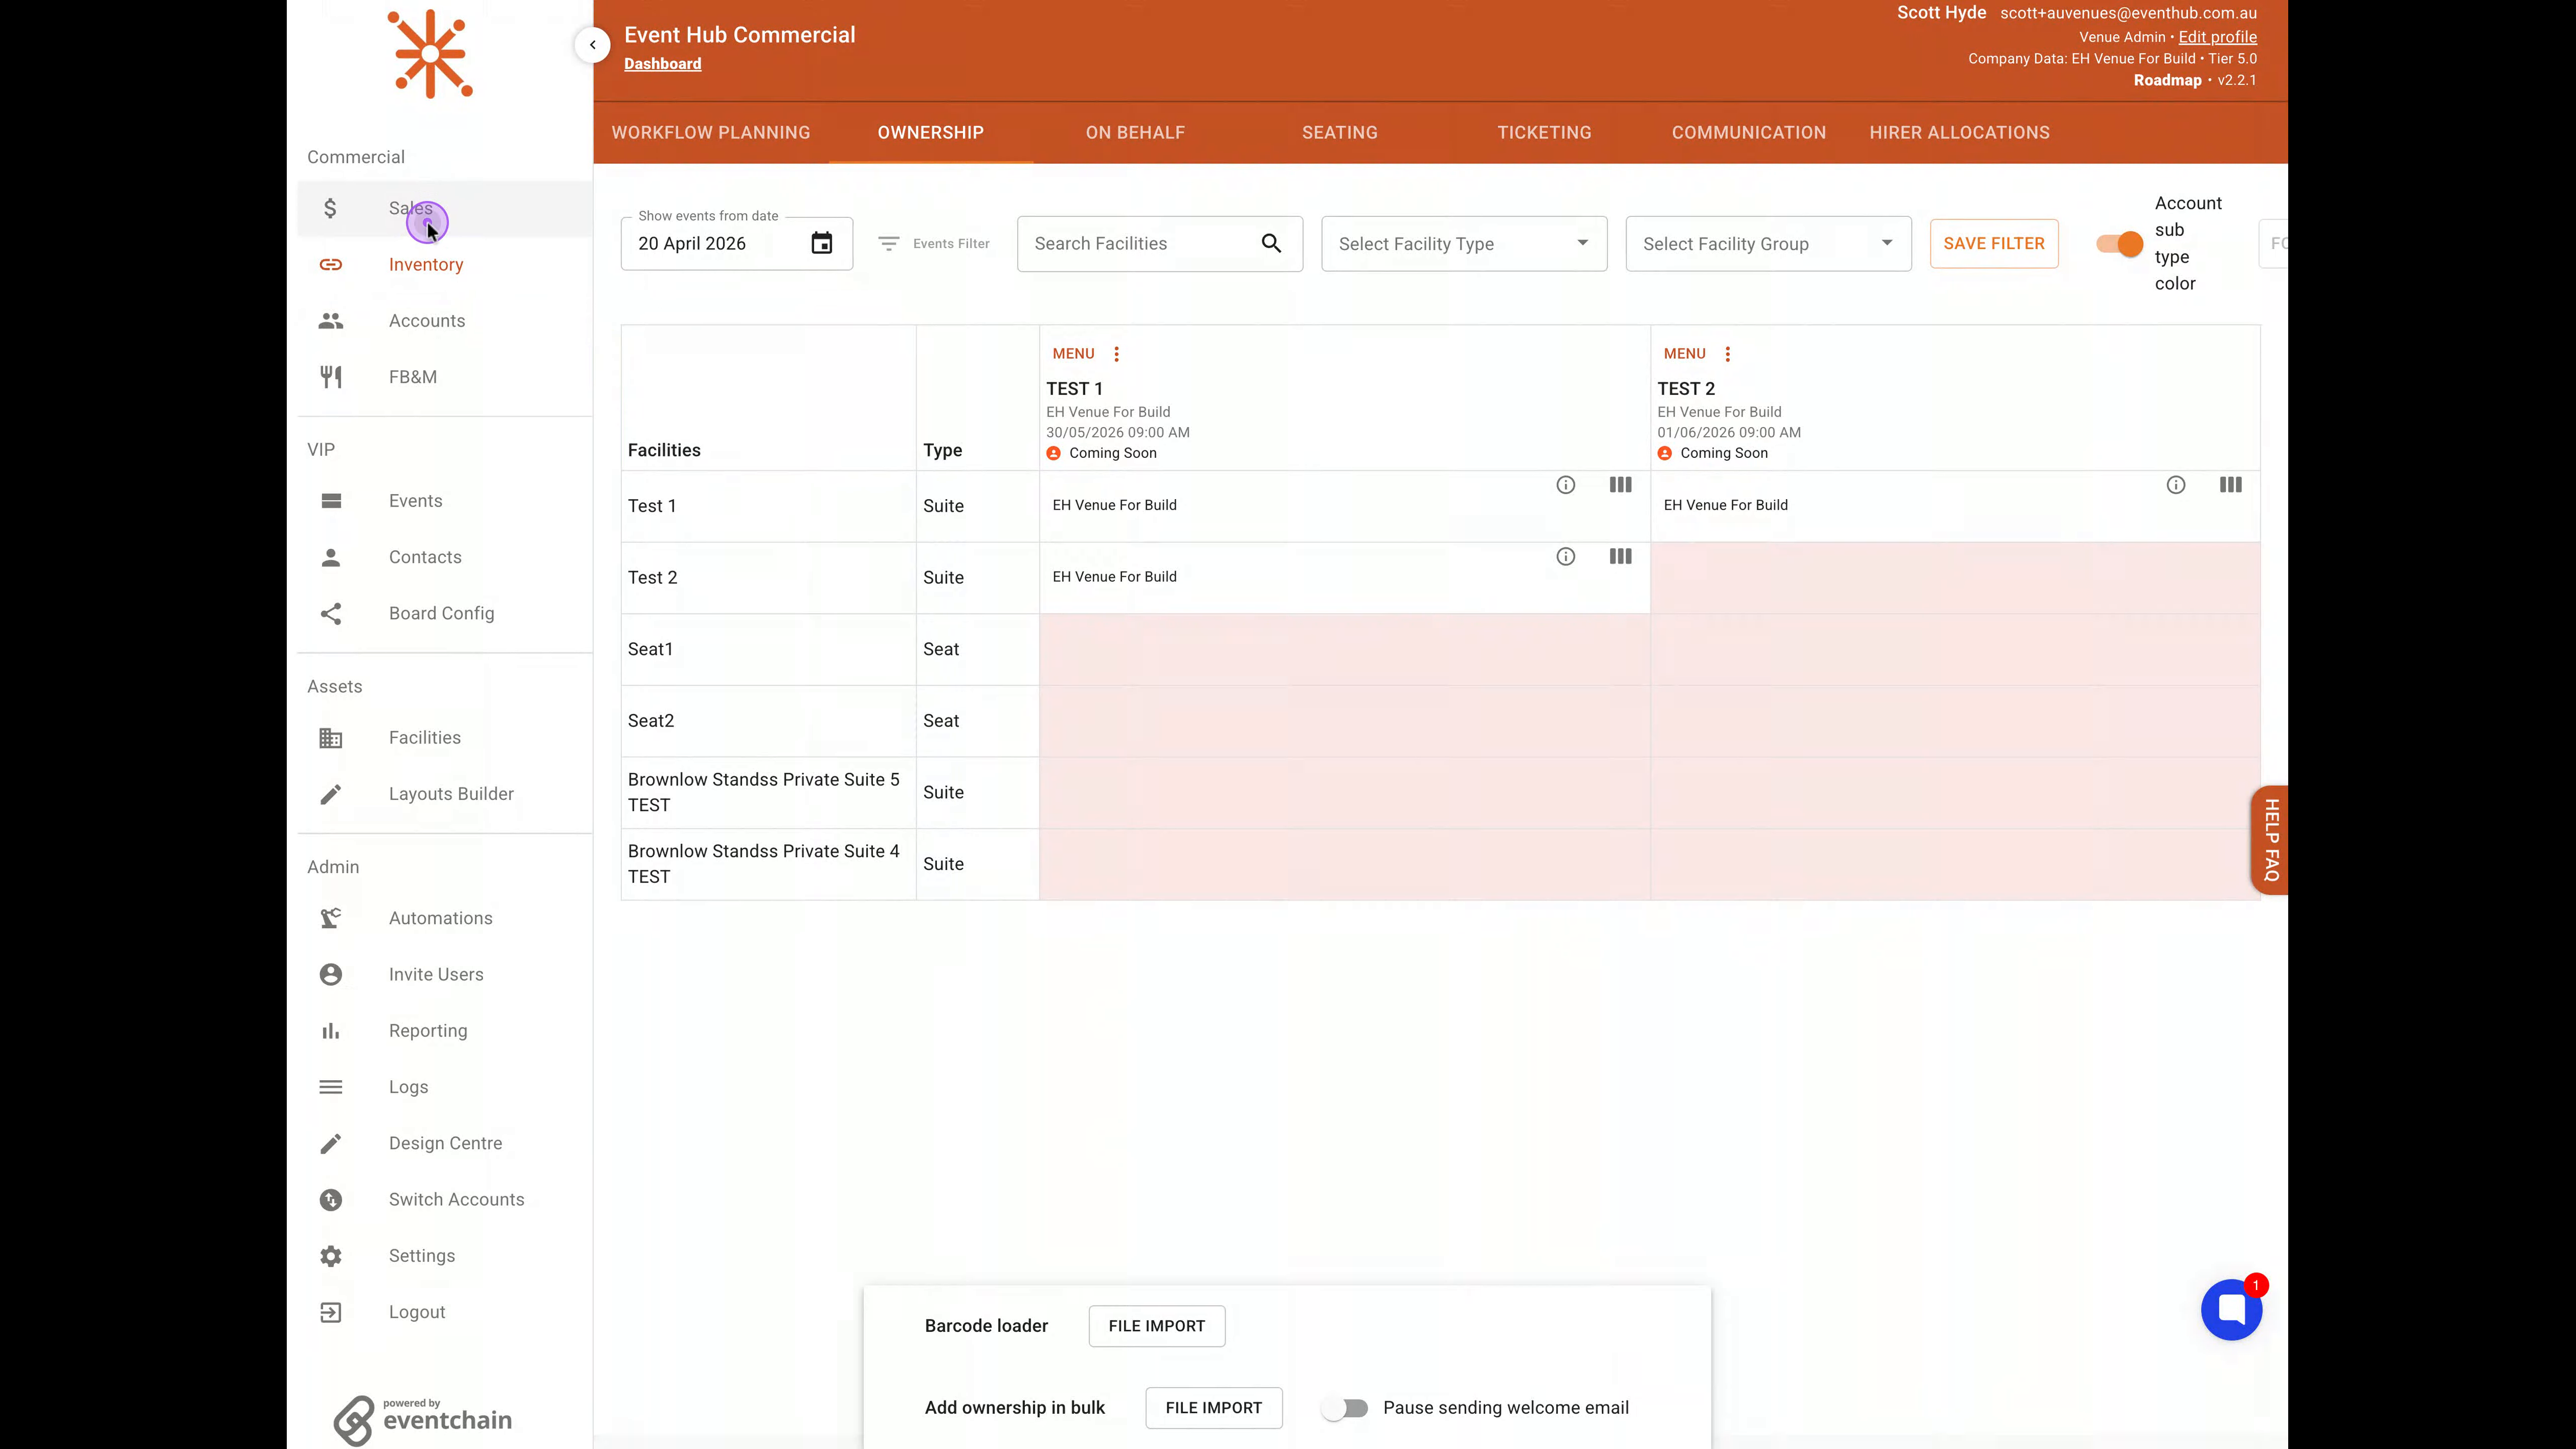The width and height of the screenshot is (2576, 1449).
Task: Toggle Account sub type color switch
Action: tap(2119, 243)
